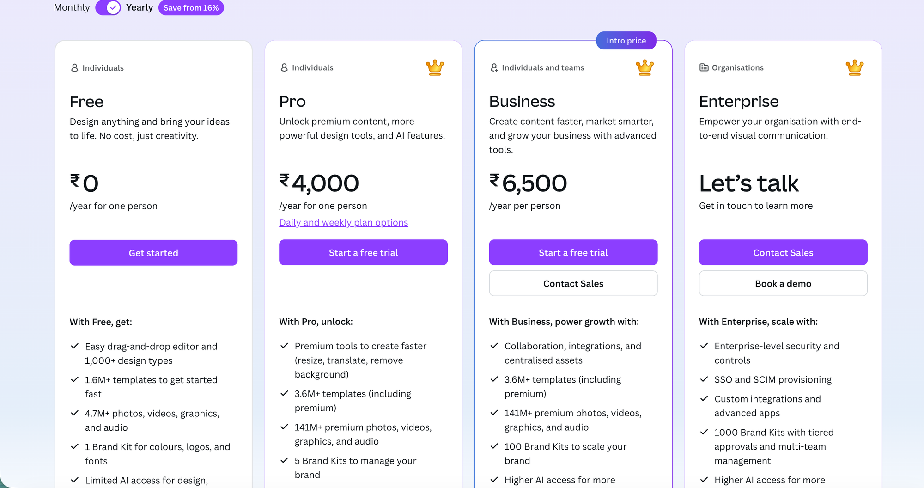The image size is (924, 488).
Task: Click 'Contact Sales' under Business plan
Action: coord(573,283)
